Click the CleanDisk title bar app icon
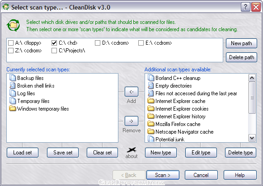 click(x=6, y=7)
